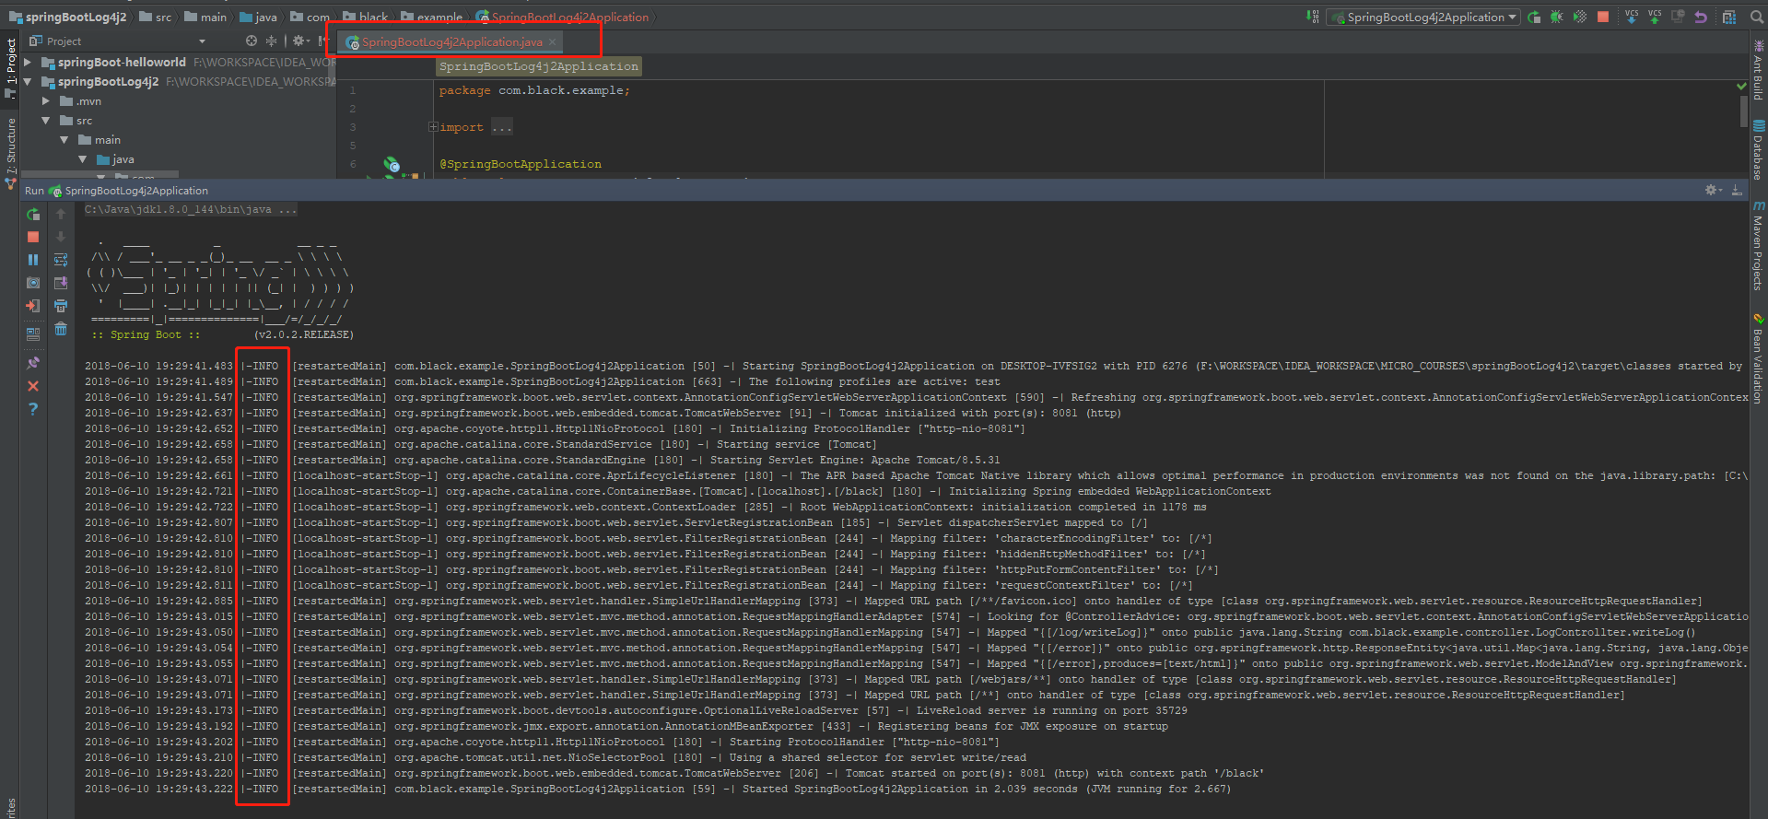Viewport: 1768px width, 819px height.
Task: Click the green Debug bug icon
Action: point(1557,17)
